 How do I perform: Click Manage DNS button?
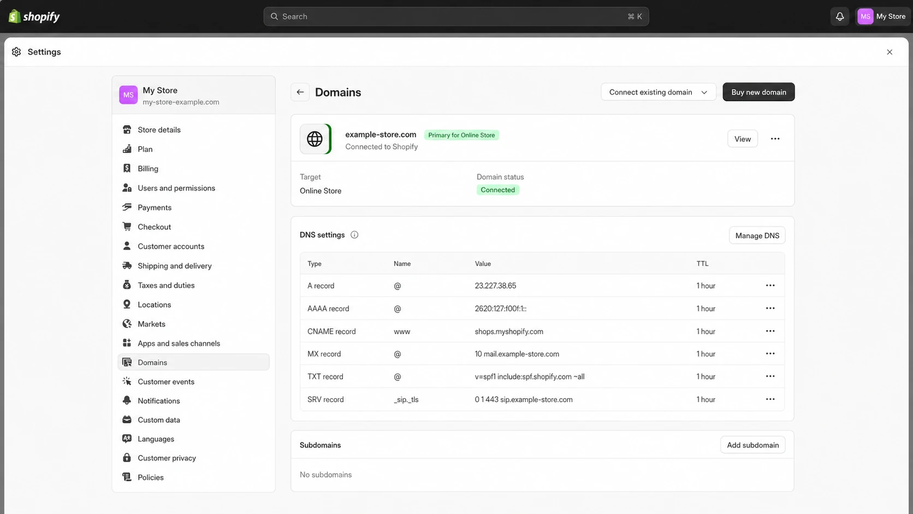(757, 235)
